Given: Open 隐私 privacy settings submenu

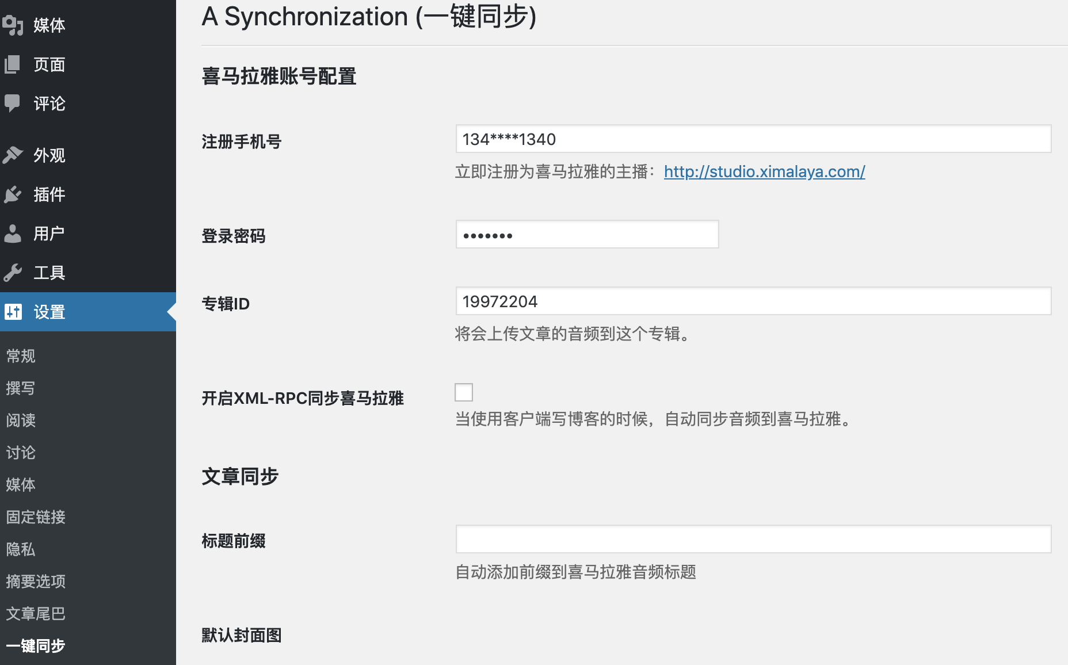Looking at the screenshot, I should pos(21,549).
